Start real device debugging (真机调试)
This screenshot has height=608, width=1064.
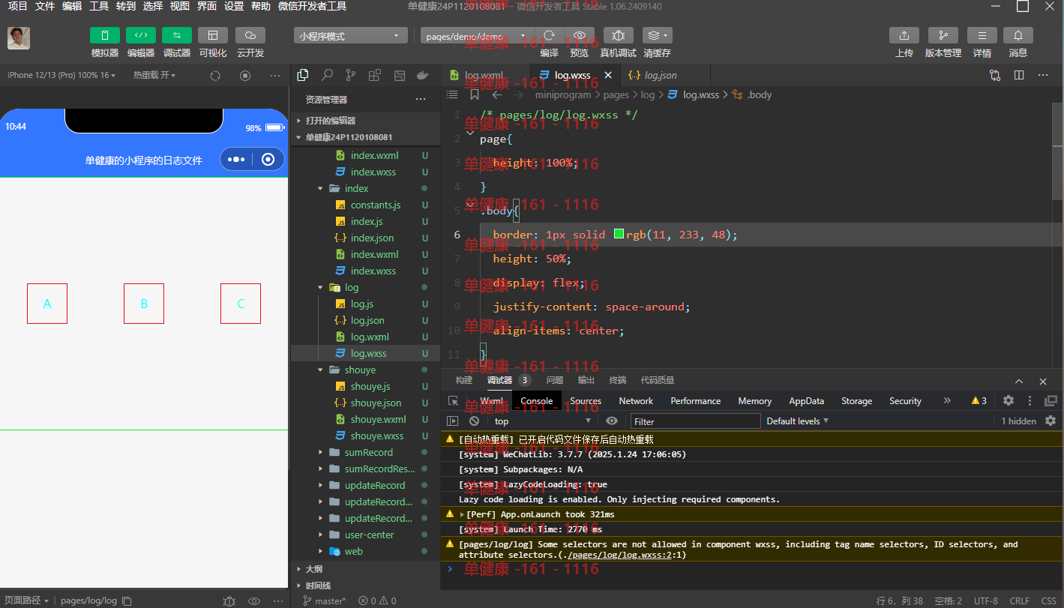pyautogui.click(x=618, y=35)
